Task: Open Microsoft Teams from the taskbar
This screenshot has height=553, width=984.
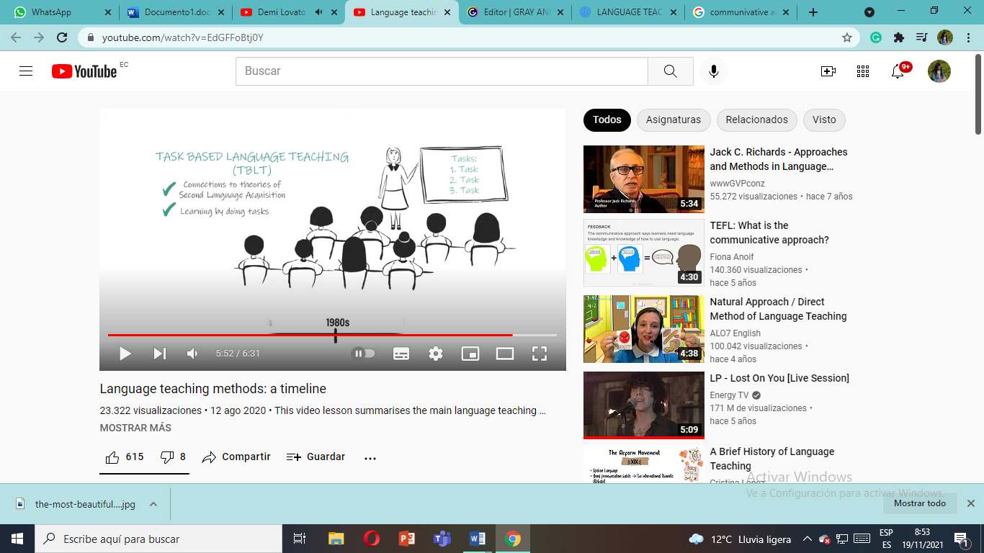Action: [x=442, y=539]
